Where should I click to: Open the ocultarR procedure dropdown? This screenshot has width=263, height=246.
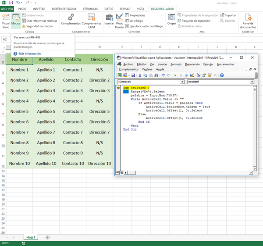[252, 82]
